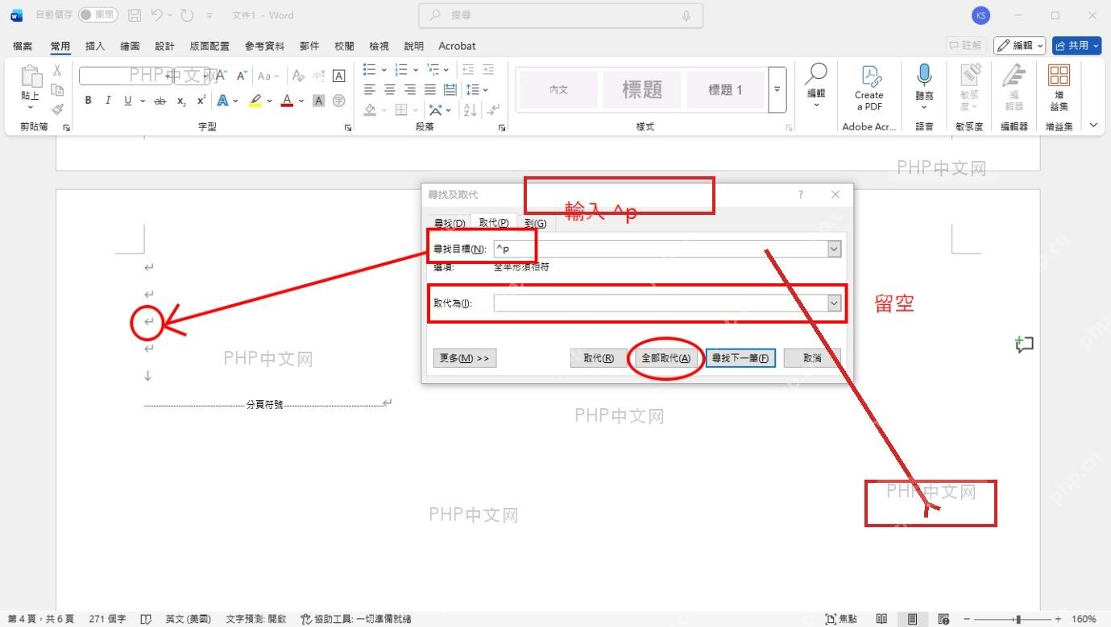
Task: Open the Replace with (取代為) dropdown arrow
Action: tap(835, 303)
